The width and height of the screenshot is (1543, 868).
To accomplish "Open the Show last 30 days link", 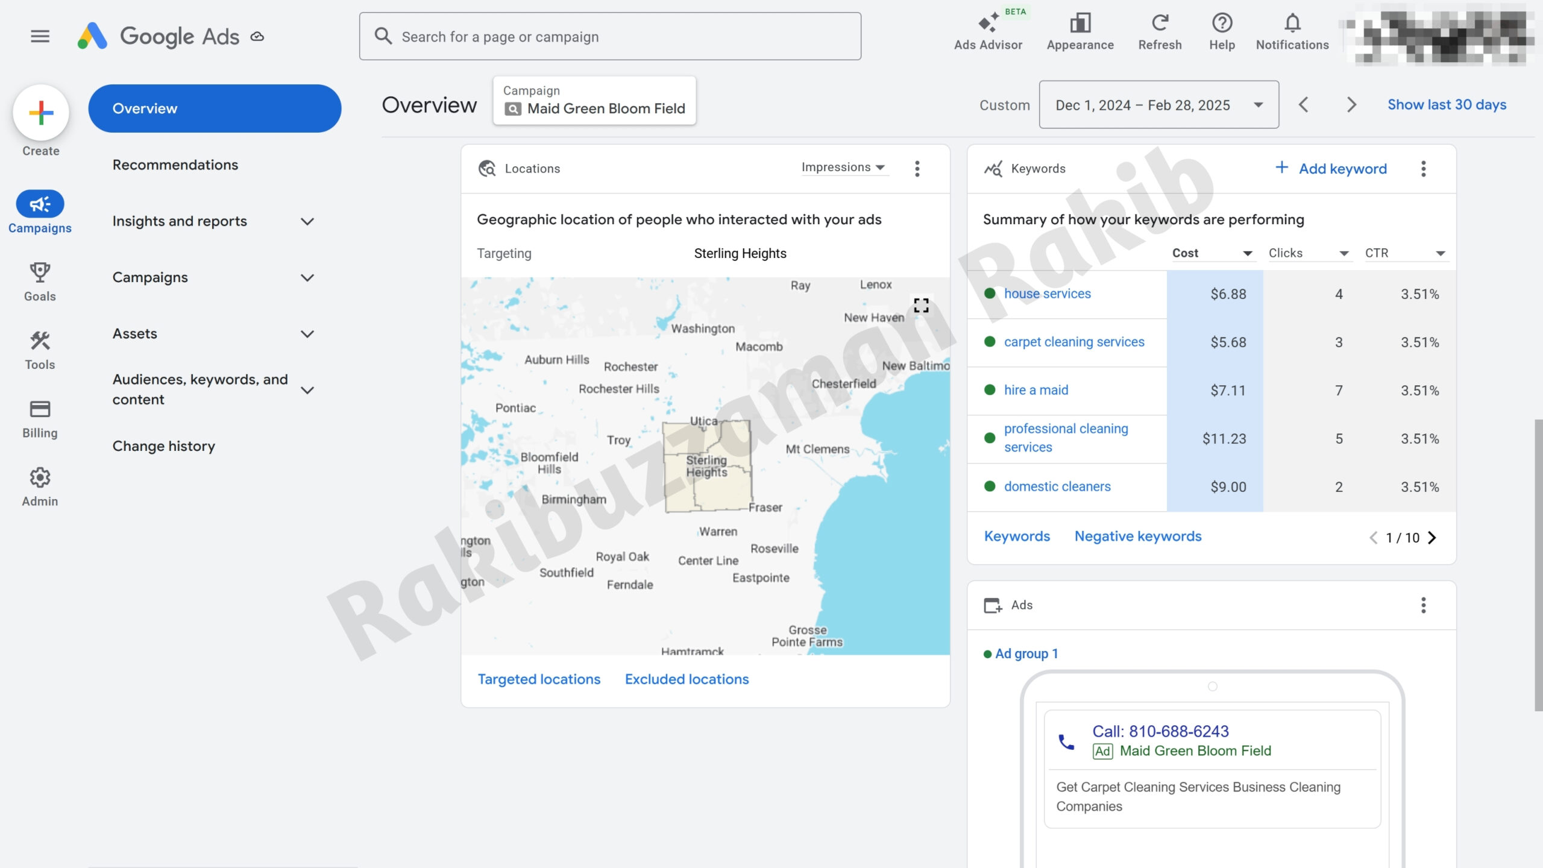I will [1446, 105].
